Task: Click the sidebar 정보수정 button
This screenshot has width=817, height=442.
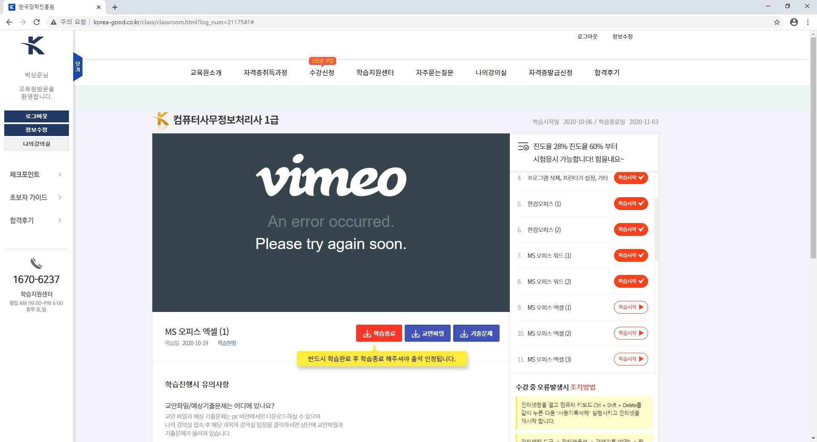Action: 37,130
